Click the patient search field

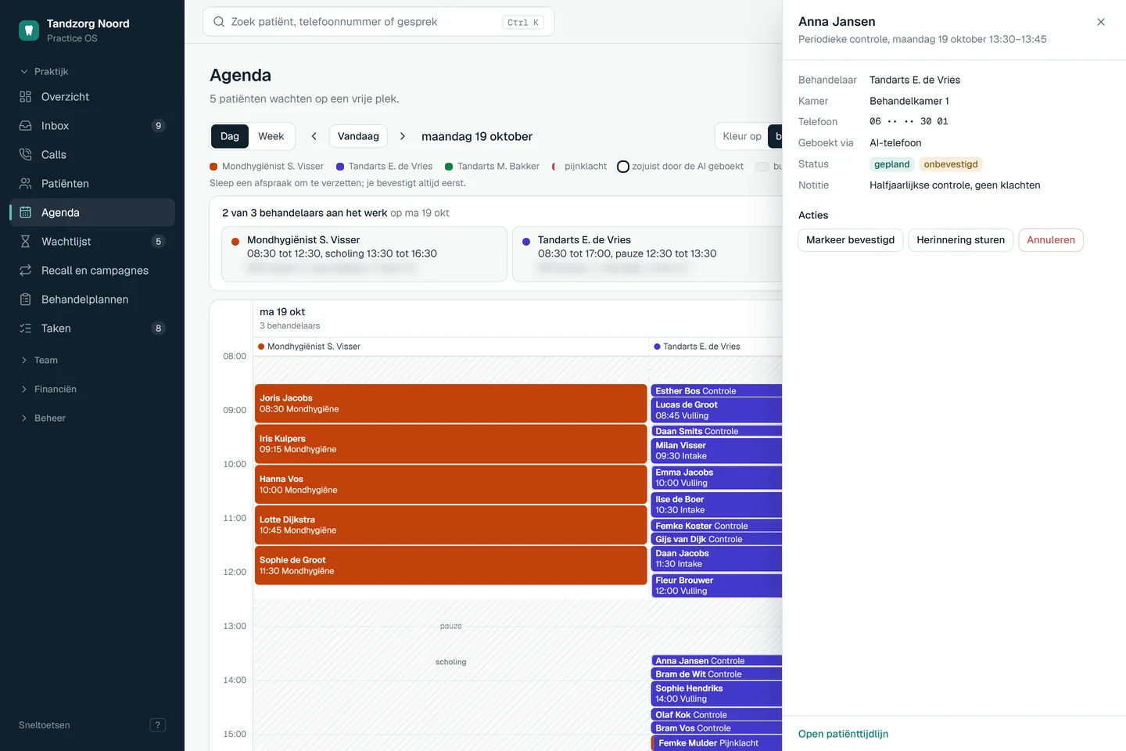pyautogui.click(x=378, y=22)
